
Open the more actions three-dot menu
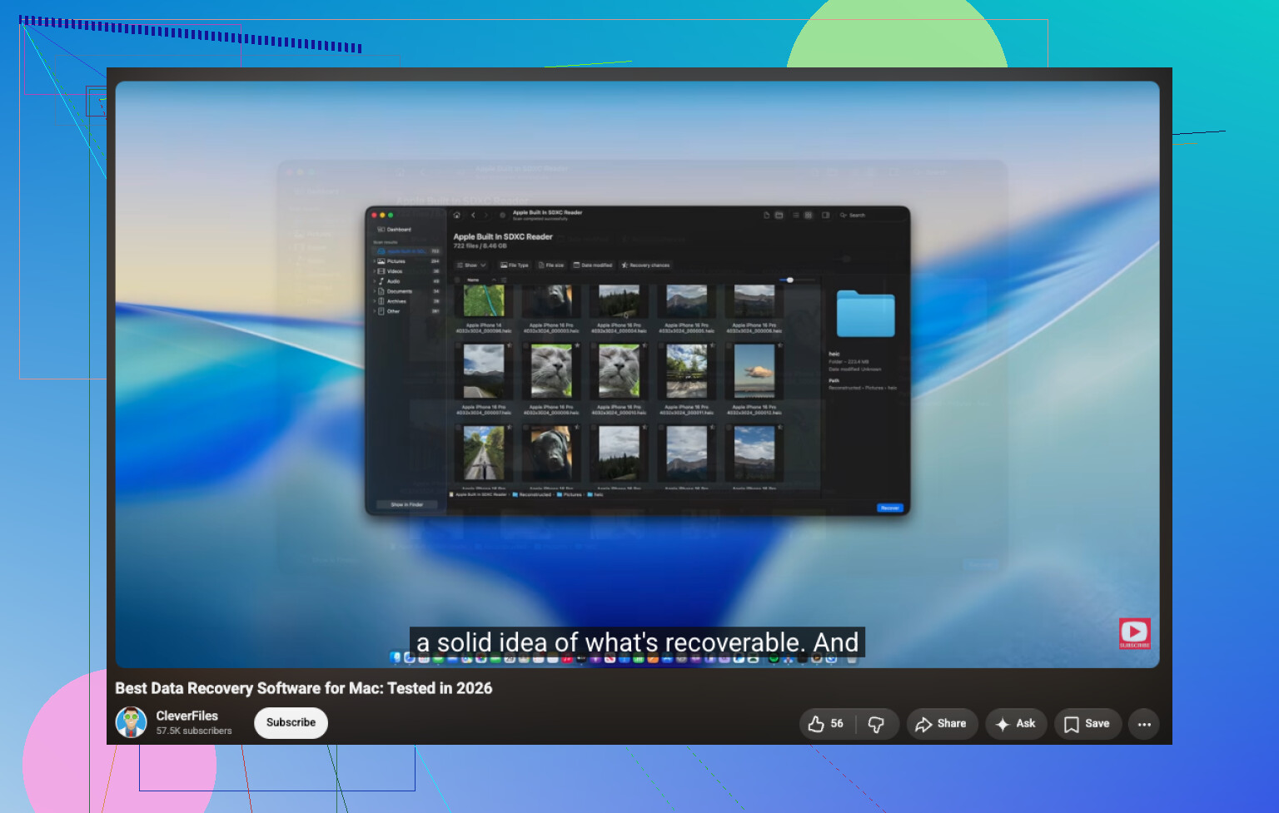(1144, 724)
